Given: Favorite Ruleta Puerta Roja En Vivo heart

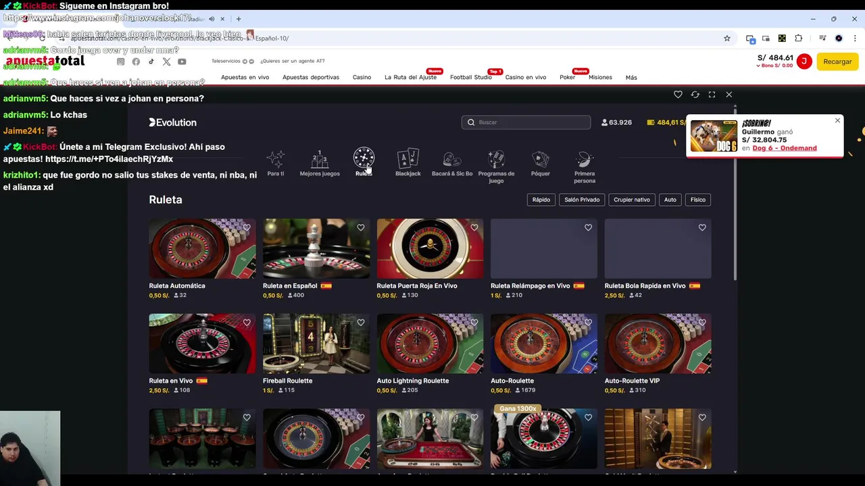Looking at the screenshot, I should 474,227.
